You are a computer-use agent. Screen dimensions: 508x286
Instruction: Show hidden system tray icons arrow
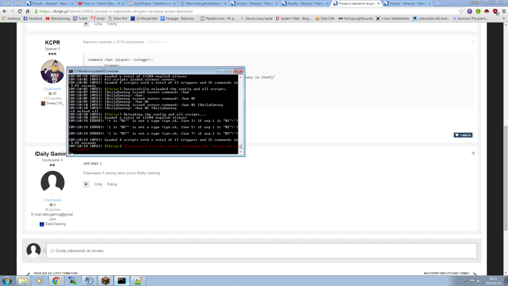tap(459, 281)
